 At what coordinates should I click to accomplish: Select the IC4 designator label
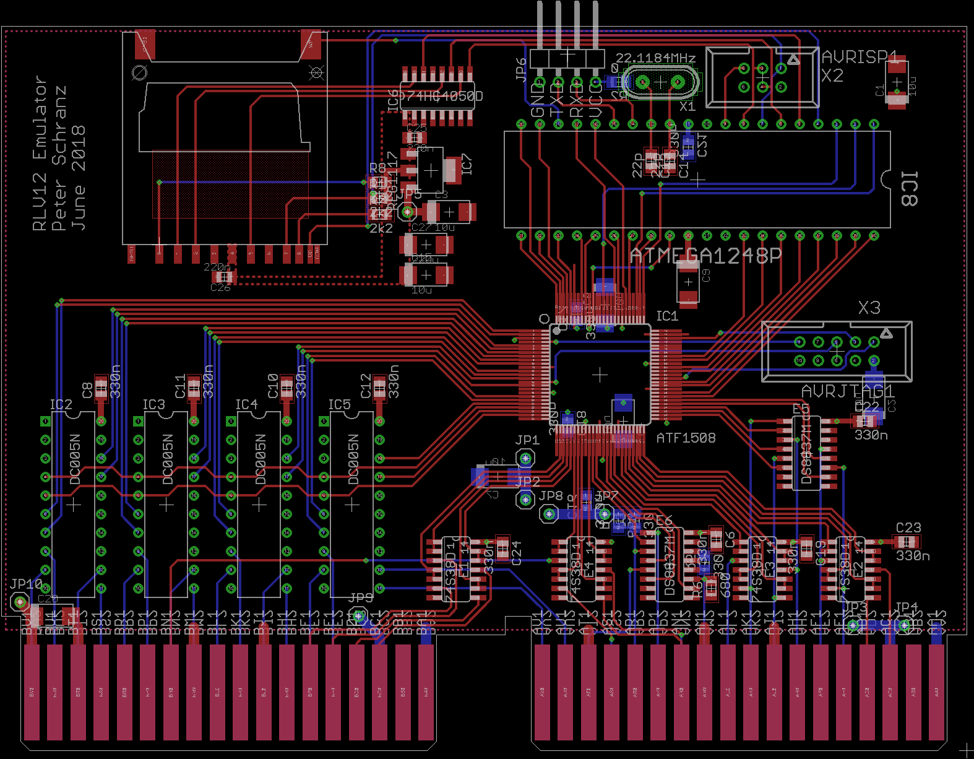coord(246,404)
